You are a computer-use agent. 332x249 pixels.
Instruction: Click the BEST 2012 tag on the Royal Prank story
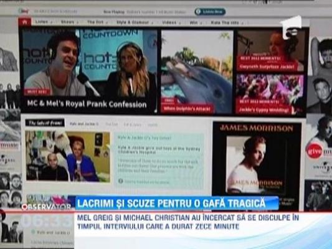pyautogui.click(x=37, y=92)
